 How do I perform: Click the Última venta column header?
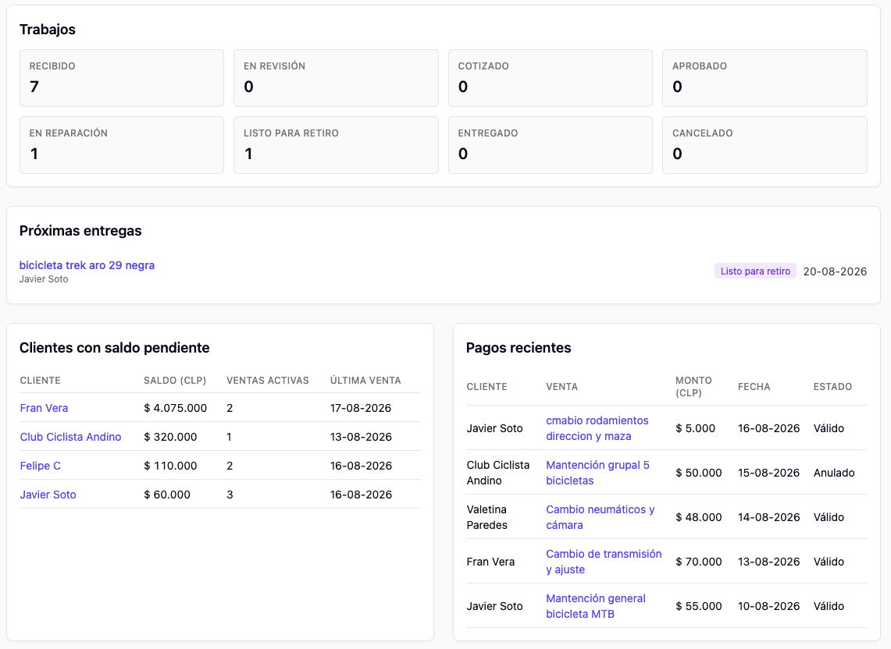365,381
